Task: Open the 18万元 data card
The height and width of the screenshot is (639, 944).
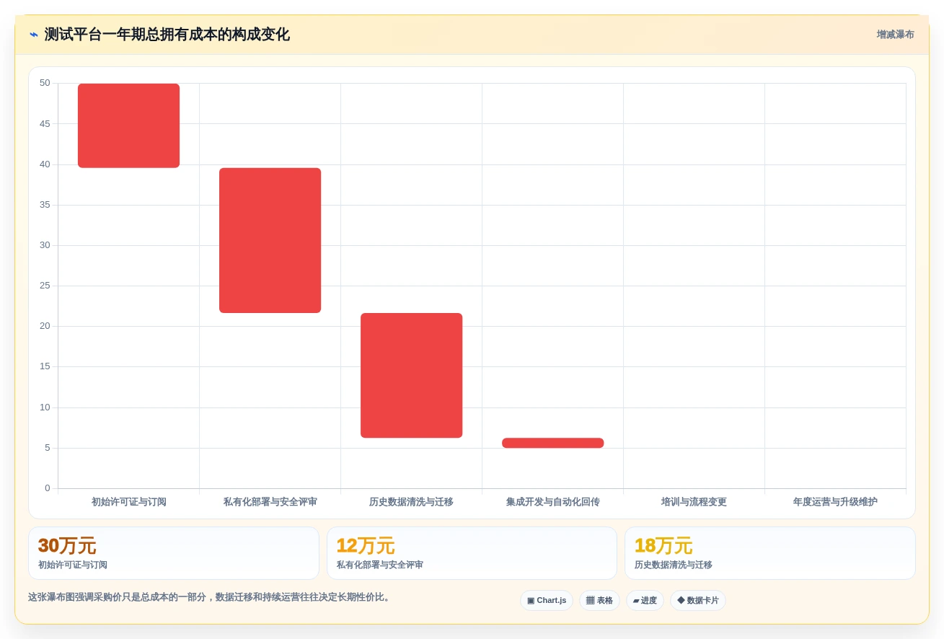Action: point(769,553)
